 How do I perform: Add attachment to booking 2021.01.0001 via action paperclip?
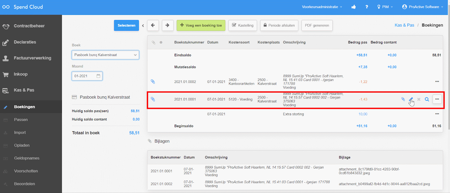tap(403, 99)
